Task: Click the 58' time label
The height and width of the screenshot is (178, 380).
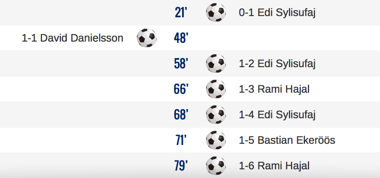Action: point(181,63)
